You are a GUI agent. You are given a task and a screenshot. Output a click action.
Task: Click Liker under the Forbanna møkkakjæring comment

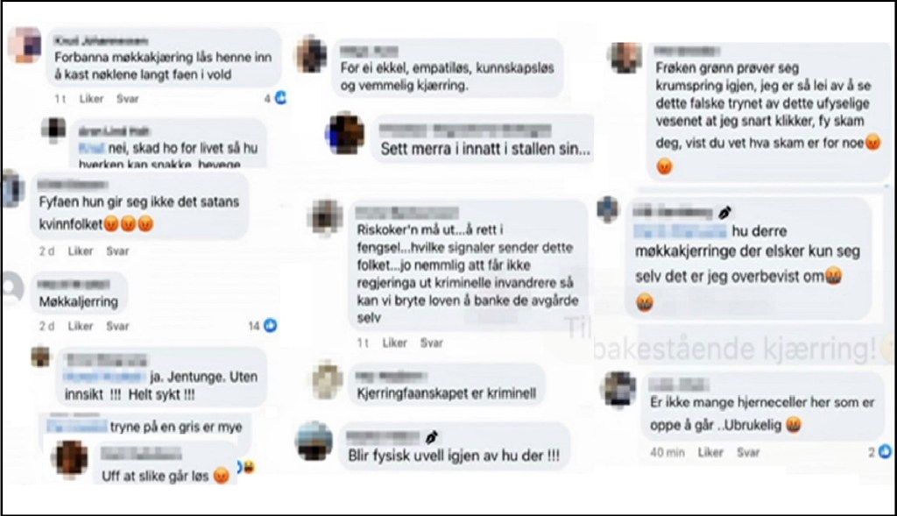91,98
